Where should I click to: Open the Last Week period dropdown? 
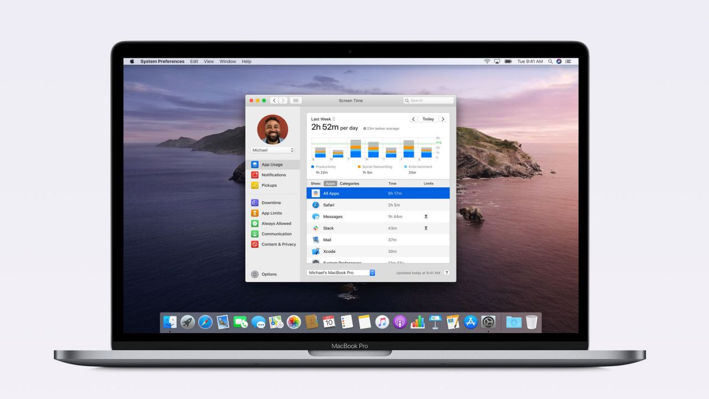tap(323, 119)
